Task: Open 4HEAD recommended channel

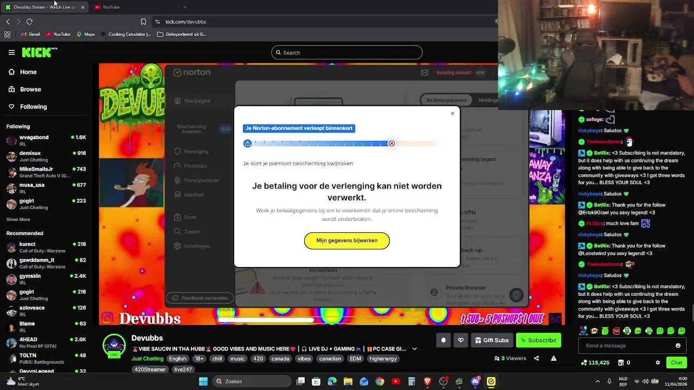Action: pos(46,342)
